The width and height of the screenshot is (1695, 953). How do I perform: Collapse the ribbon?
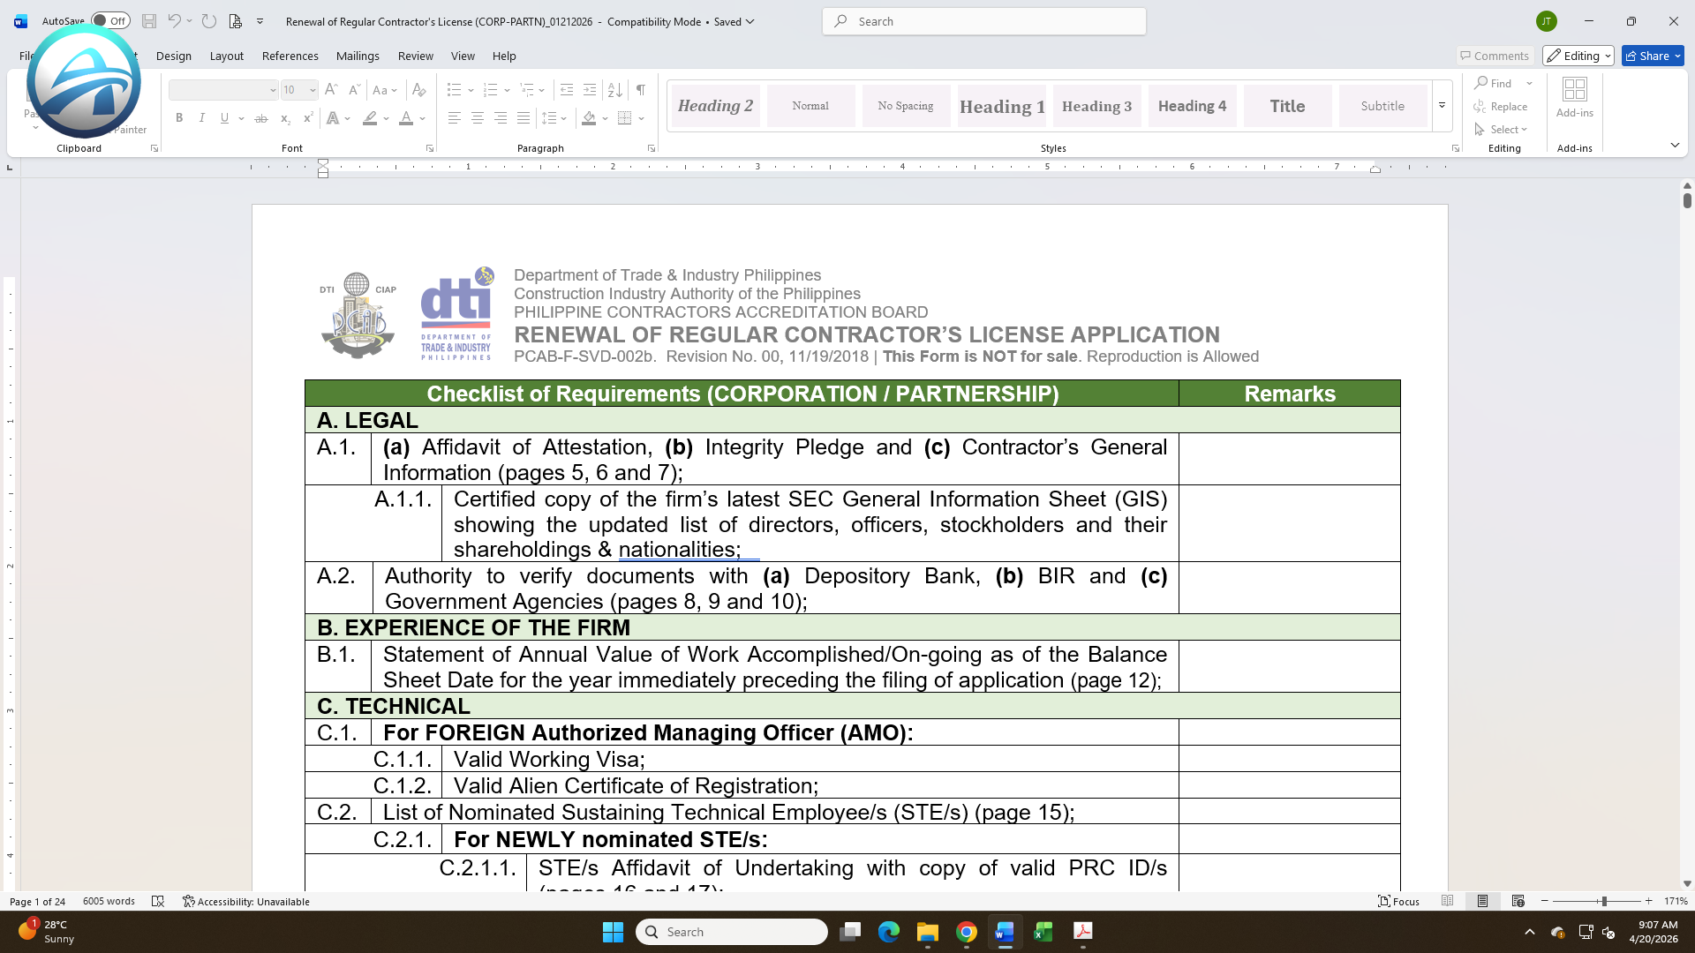coord(1675,146)
